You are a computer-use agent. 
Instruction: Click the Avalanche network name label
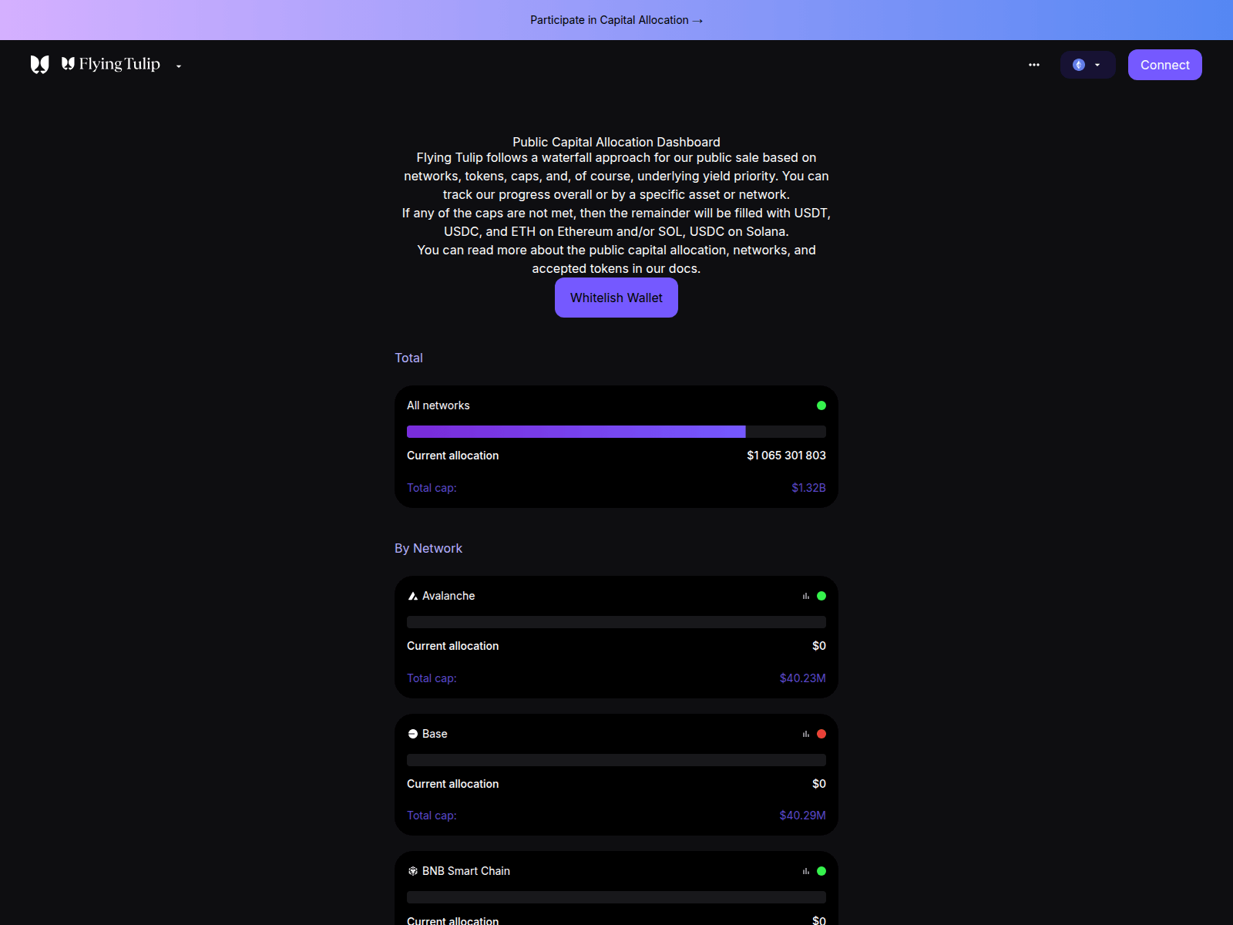click(x=449, y=596)
